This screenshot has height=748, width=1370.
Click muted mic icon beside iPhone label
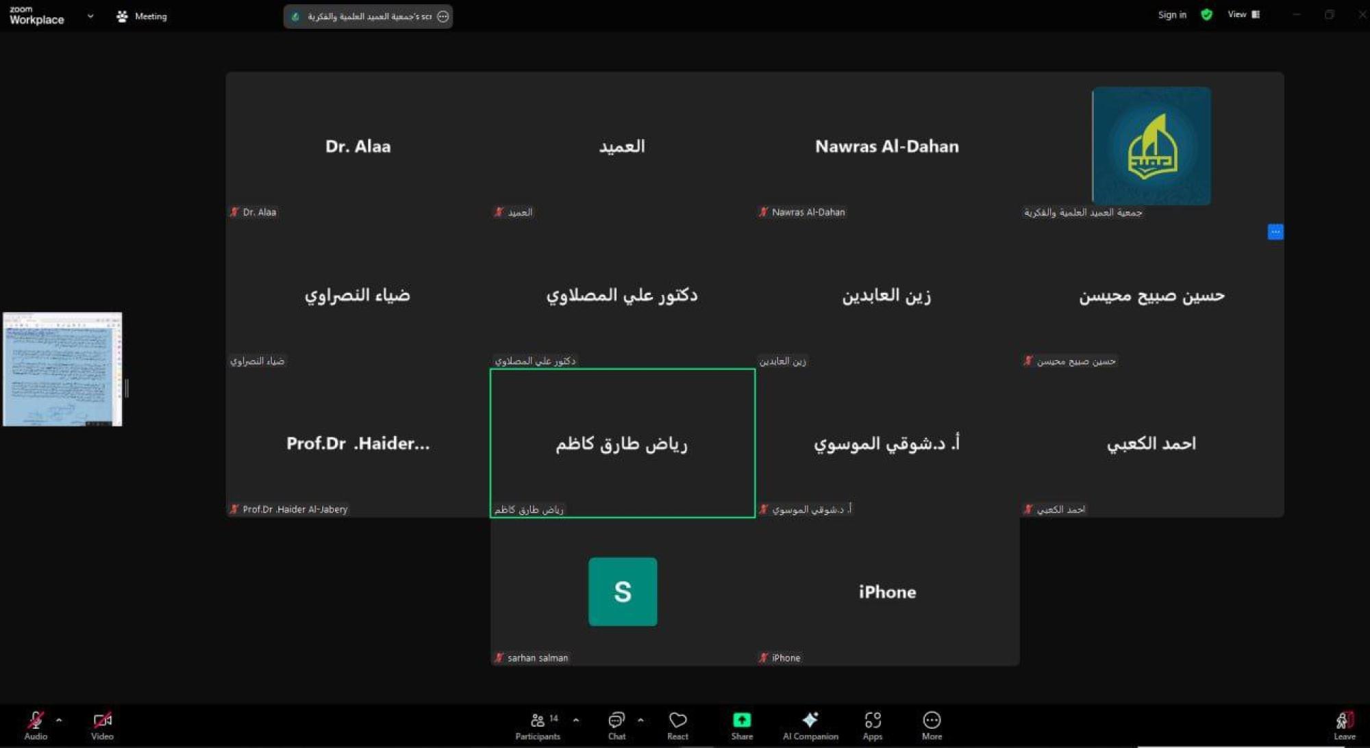coord(764,658)
